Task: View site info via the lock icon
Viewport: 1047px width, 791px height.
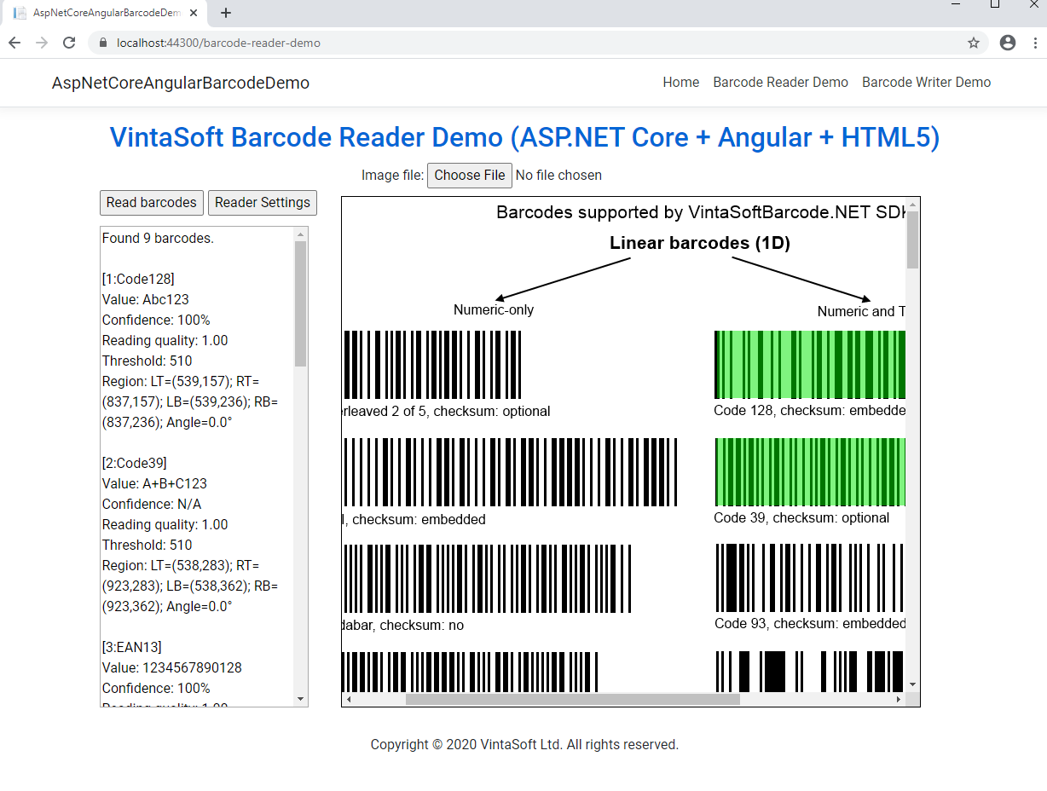Action: pyautogui.click(x=104, y=43)
